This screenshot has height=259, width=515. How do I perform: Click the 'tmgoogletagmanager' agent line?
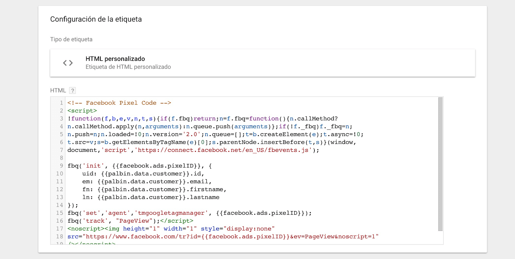pyautogui.click(x=190, y=213)
